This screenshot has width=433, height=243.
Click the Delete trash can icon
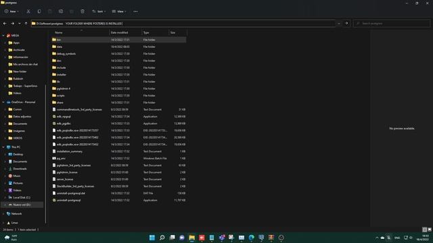(x=83, y=11)
